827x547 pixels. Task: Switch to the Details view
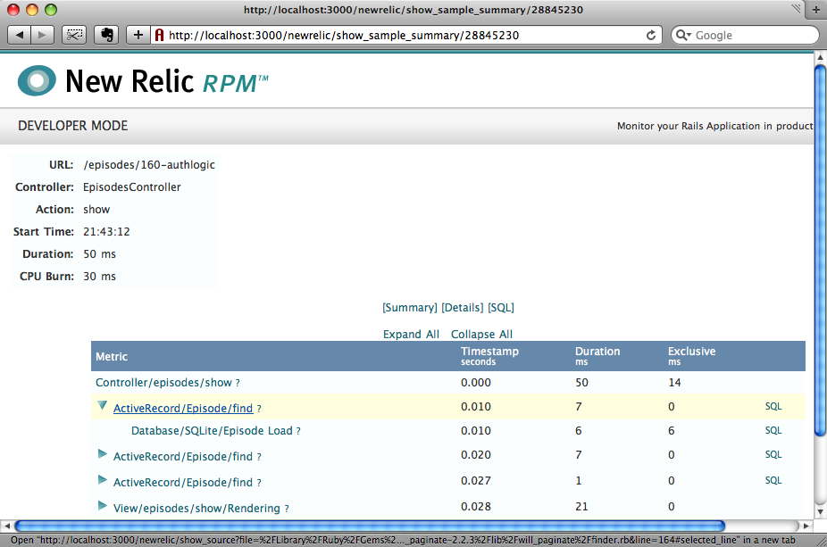462,308
